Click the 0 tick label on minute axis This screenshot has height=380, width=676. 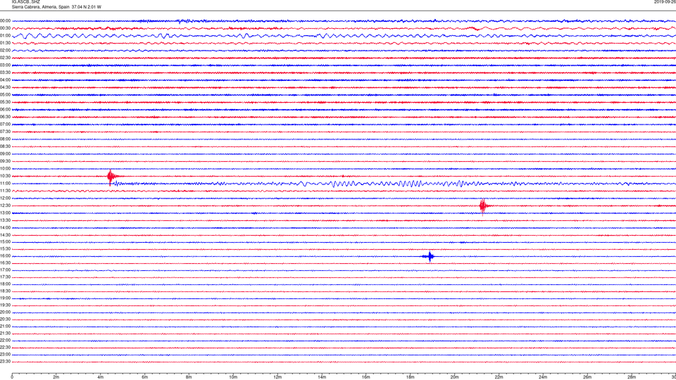pyautogui.click(x=12, y=377)
